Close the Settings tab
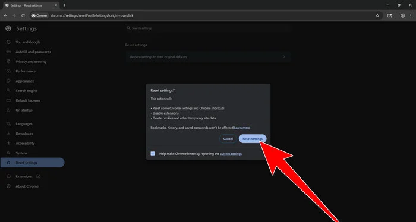Viewport: 416px width, 222px height. (56, 5)
